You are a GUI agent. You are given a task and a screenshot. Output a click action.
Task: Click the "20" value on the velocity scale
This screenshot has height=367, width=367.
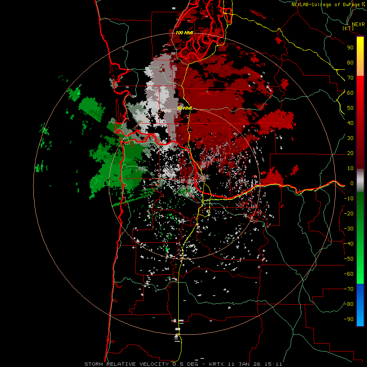tap(350, 153)
